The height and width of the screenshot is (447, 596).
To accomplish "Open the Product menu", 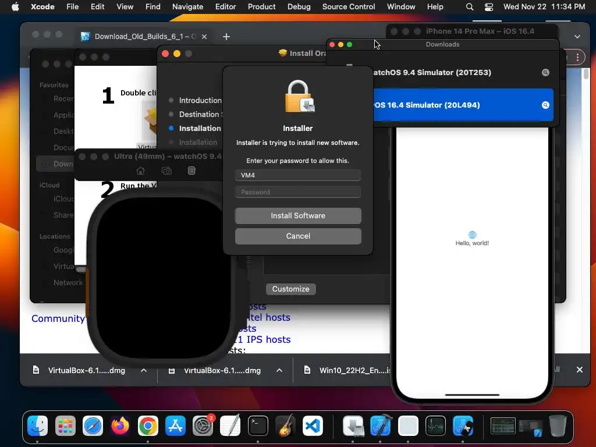I will 261,6.
